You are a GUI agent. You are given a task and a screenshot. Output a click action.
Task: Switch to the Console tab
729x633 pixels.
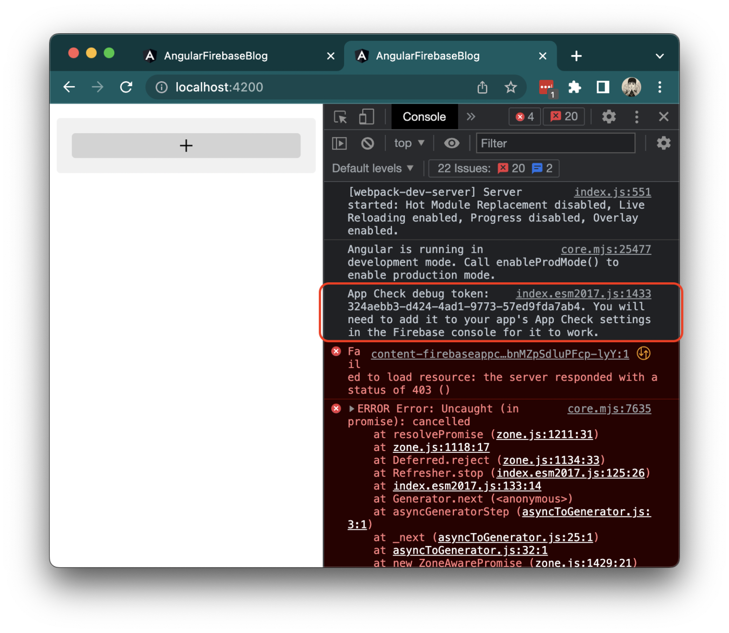424,116
